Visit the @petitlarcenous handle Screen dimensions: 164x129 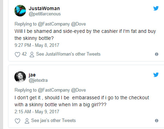[x=45, y=14]
